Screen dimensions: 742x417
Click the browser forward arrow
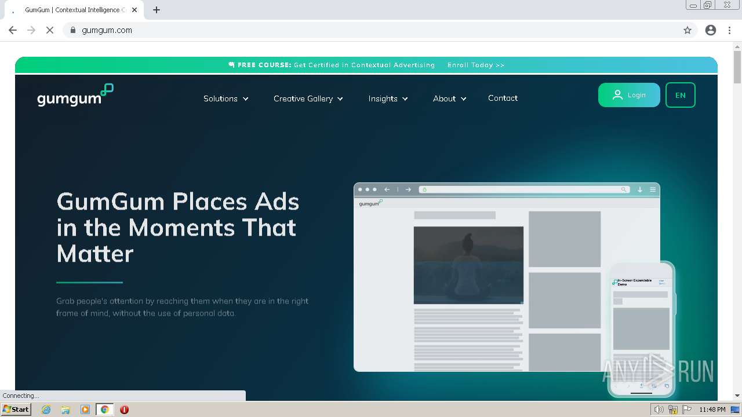point(31,30)
